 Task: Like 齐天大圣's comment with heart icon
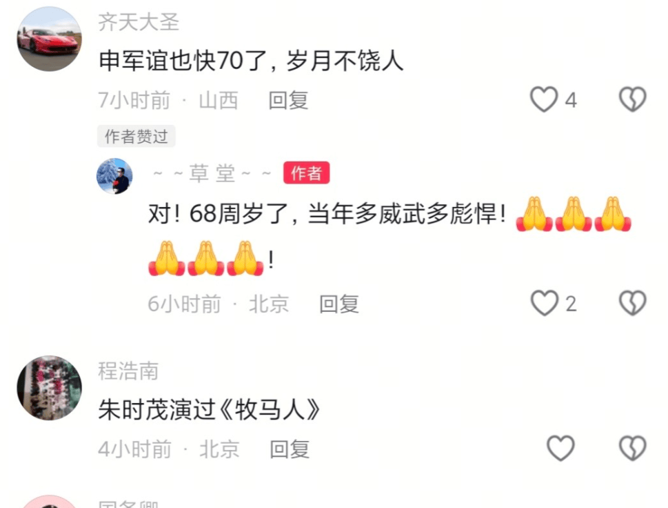coord(544,99)
